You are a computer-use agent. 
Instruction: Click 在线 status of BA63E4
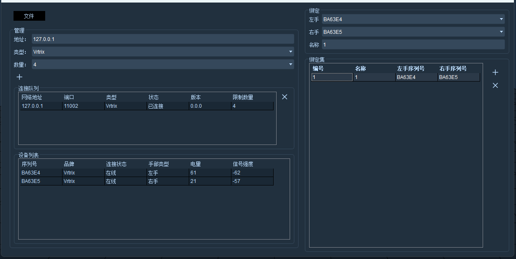[125, 173]
